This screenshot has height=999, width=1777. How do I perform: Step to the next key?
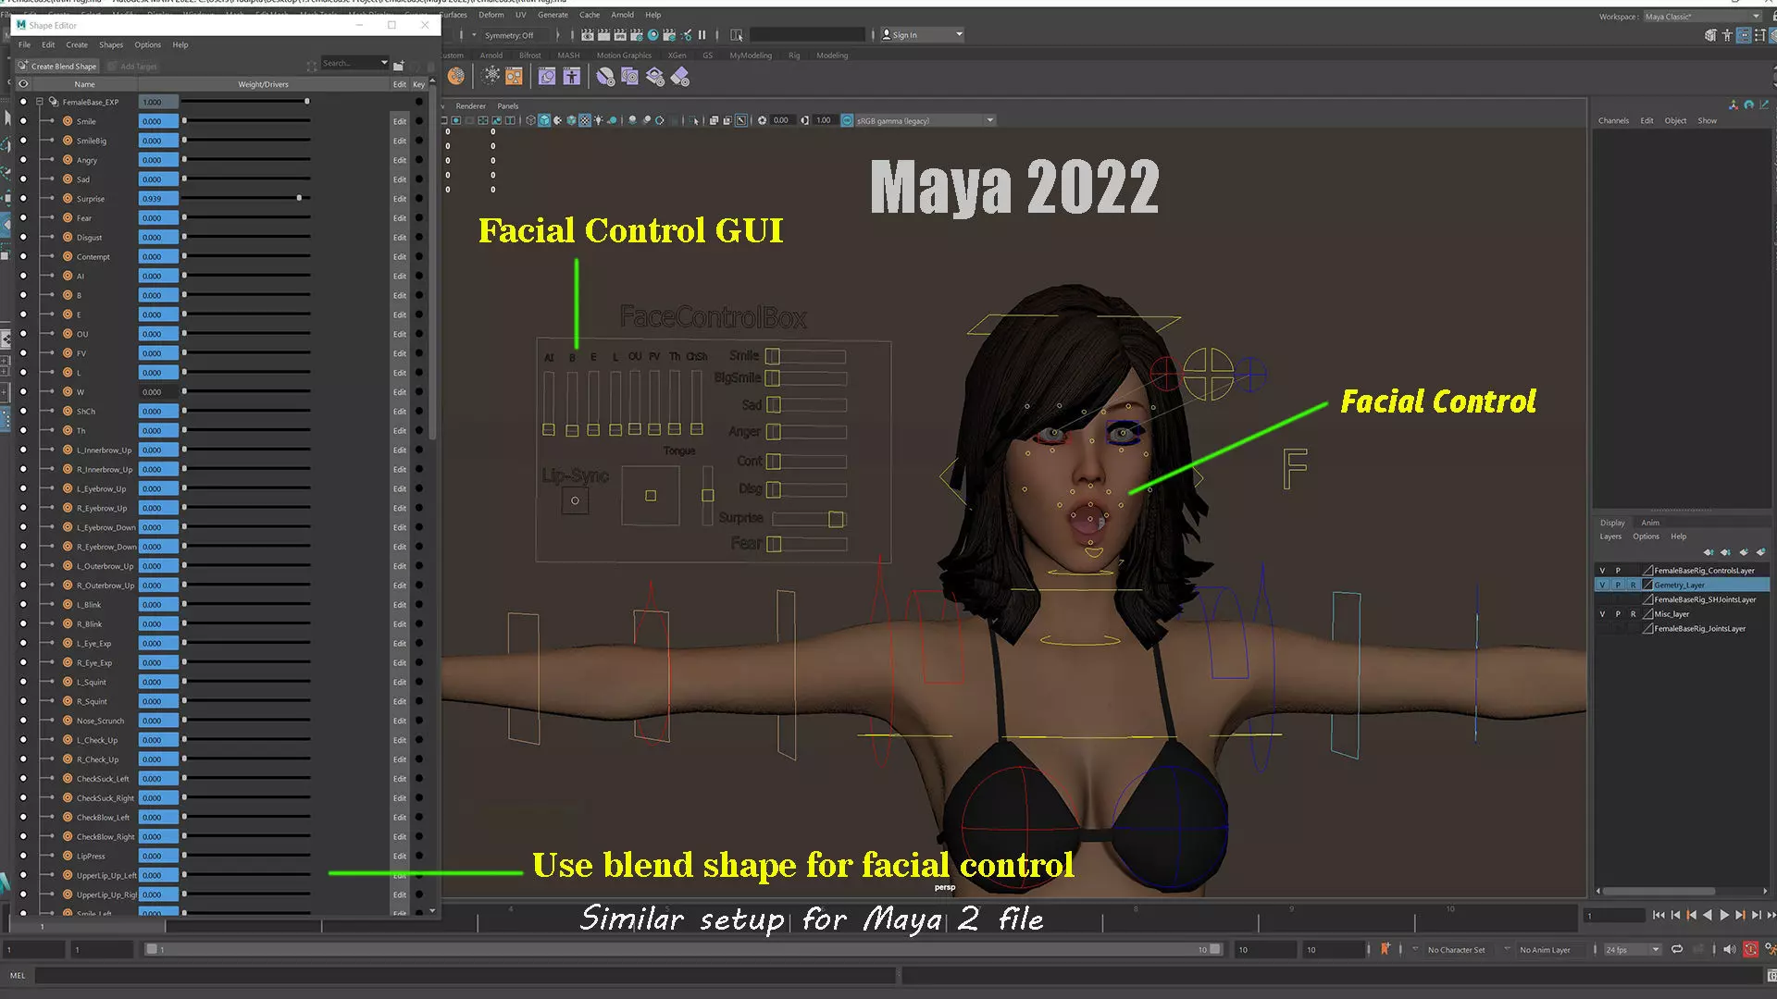(1740, 915)
